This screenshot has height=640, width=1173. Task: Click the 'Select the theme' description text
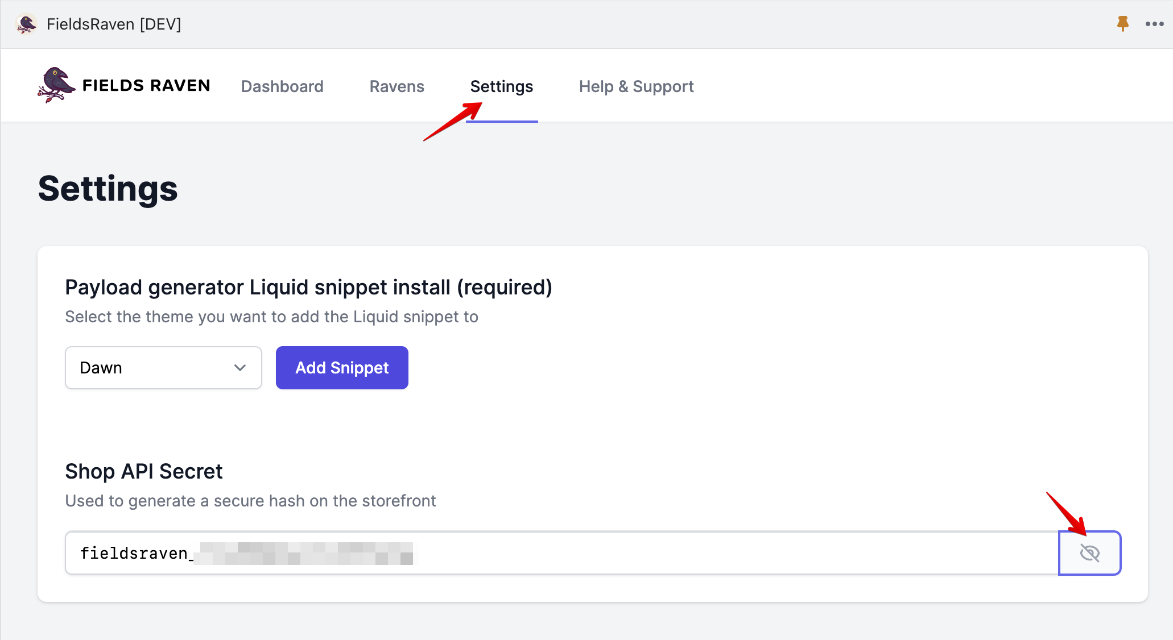coord(271,317)
